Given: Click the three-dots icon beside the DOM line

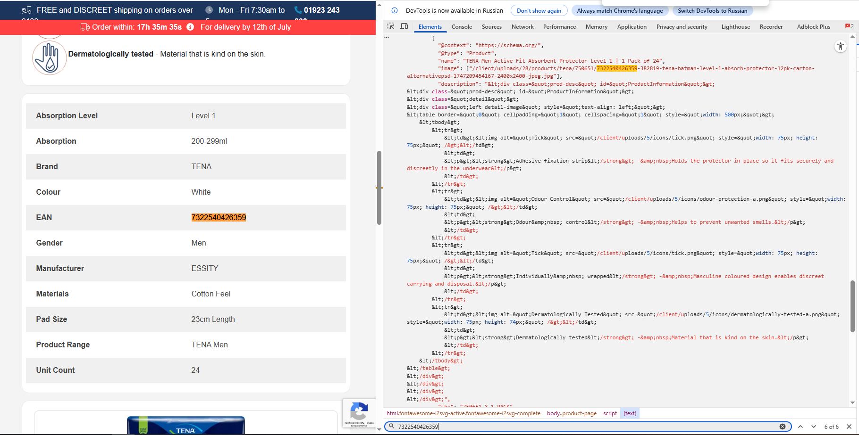Looking at the screenshot, I should [x=387, y=37].
